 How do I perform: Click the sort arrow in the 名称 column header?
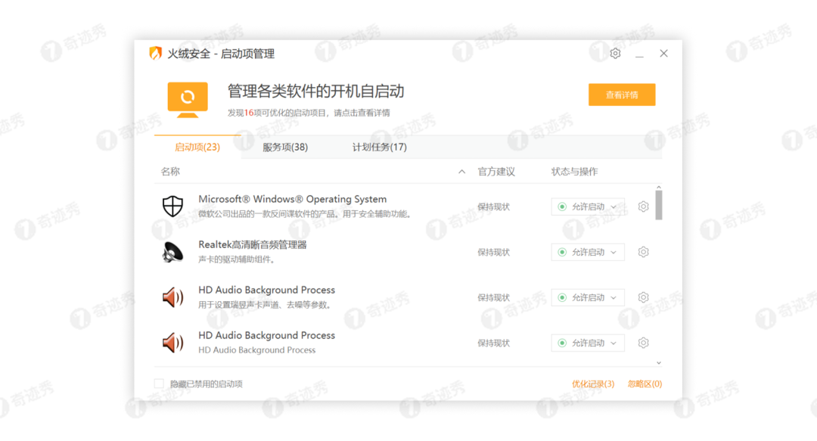tap(461, 172)
